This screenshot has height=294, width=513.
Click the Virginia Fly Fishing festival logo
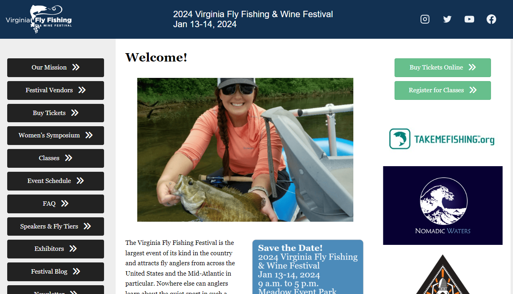tap(39, 19)
